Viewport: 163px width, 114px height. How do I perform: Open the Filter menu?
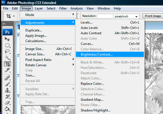tap(63, 8)
